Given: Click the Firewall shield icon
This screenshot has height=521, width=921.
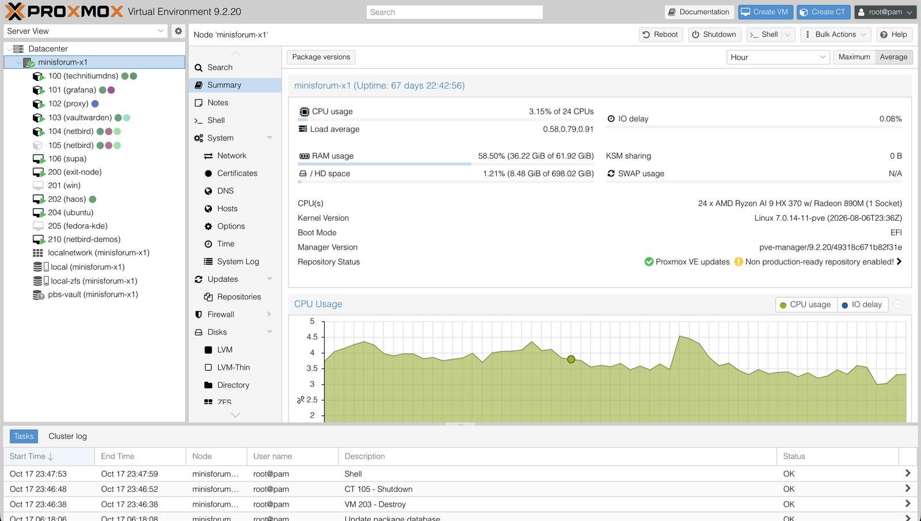Looking at the screenshot, I should pos(199,315).
